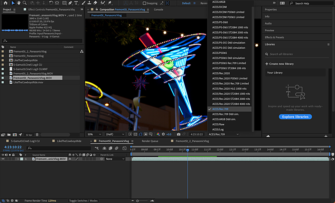Open the Properties panel header

pyautogui.click(x=271, y=9)
